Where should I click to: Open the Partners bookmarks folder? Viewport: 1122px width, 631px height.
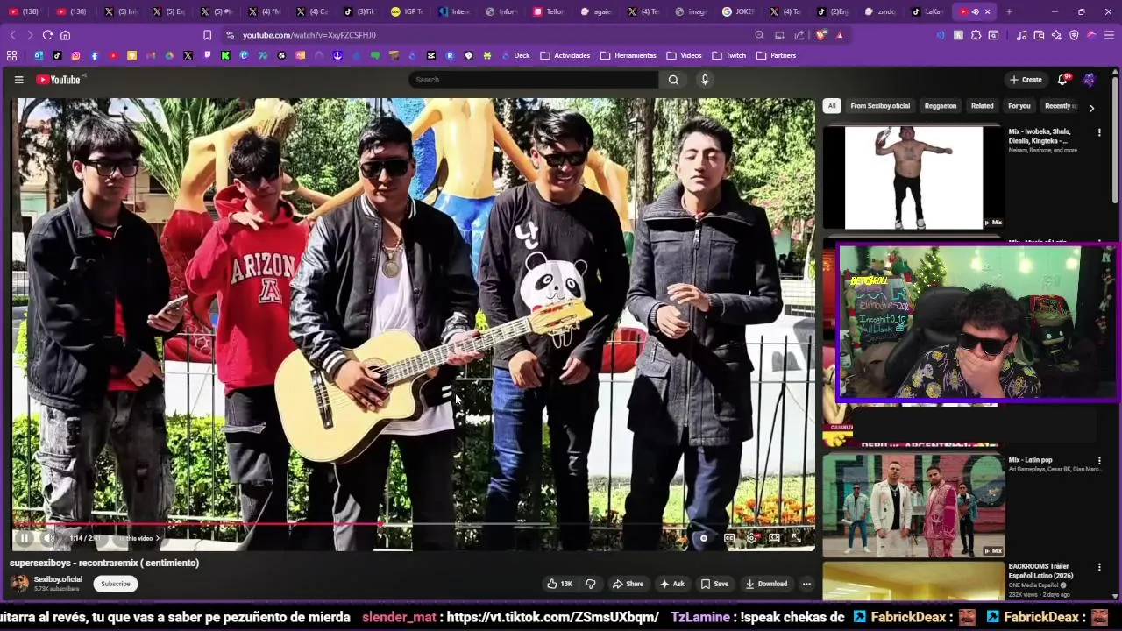coord(776,55)
